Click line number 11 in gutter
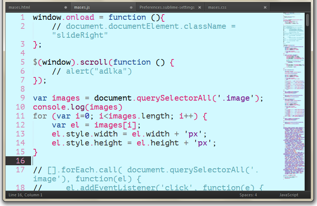 coord(21,116)
